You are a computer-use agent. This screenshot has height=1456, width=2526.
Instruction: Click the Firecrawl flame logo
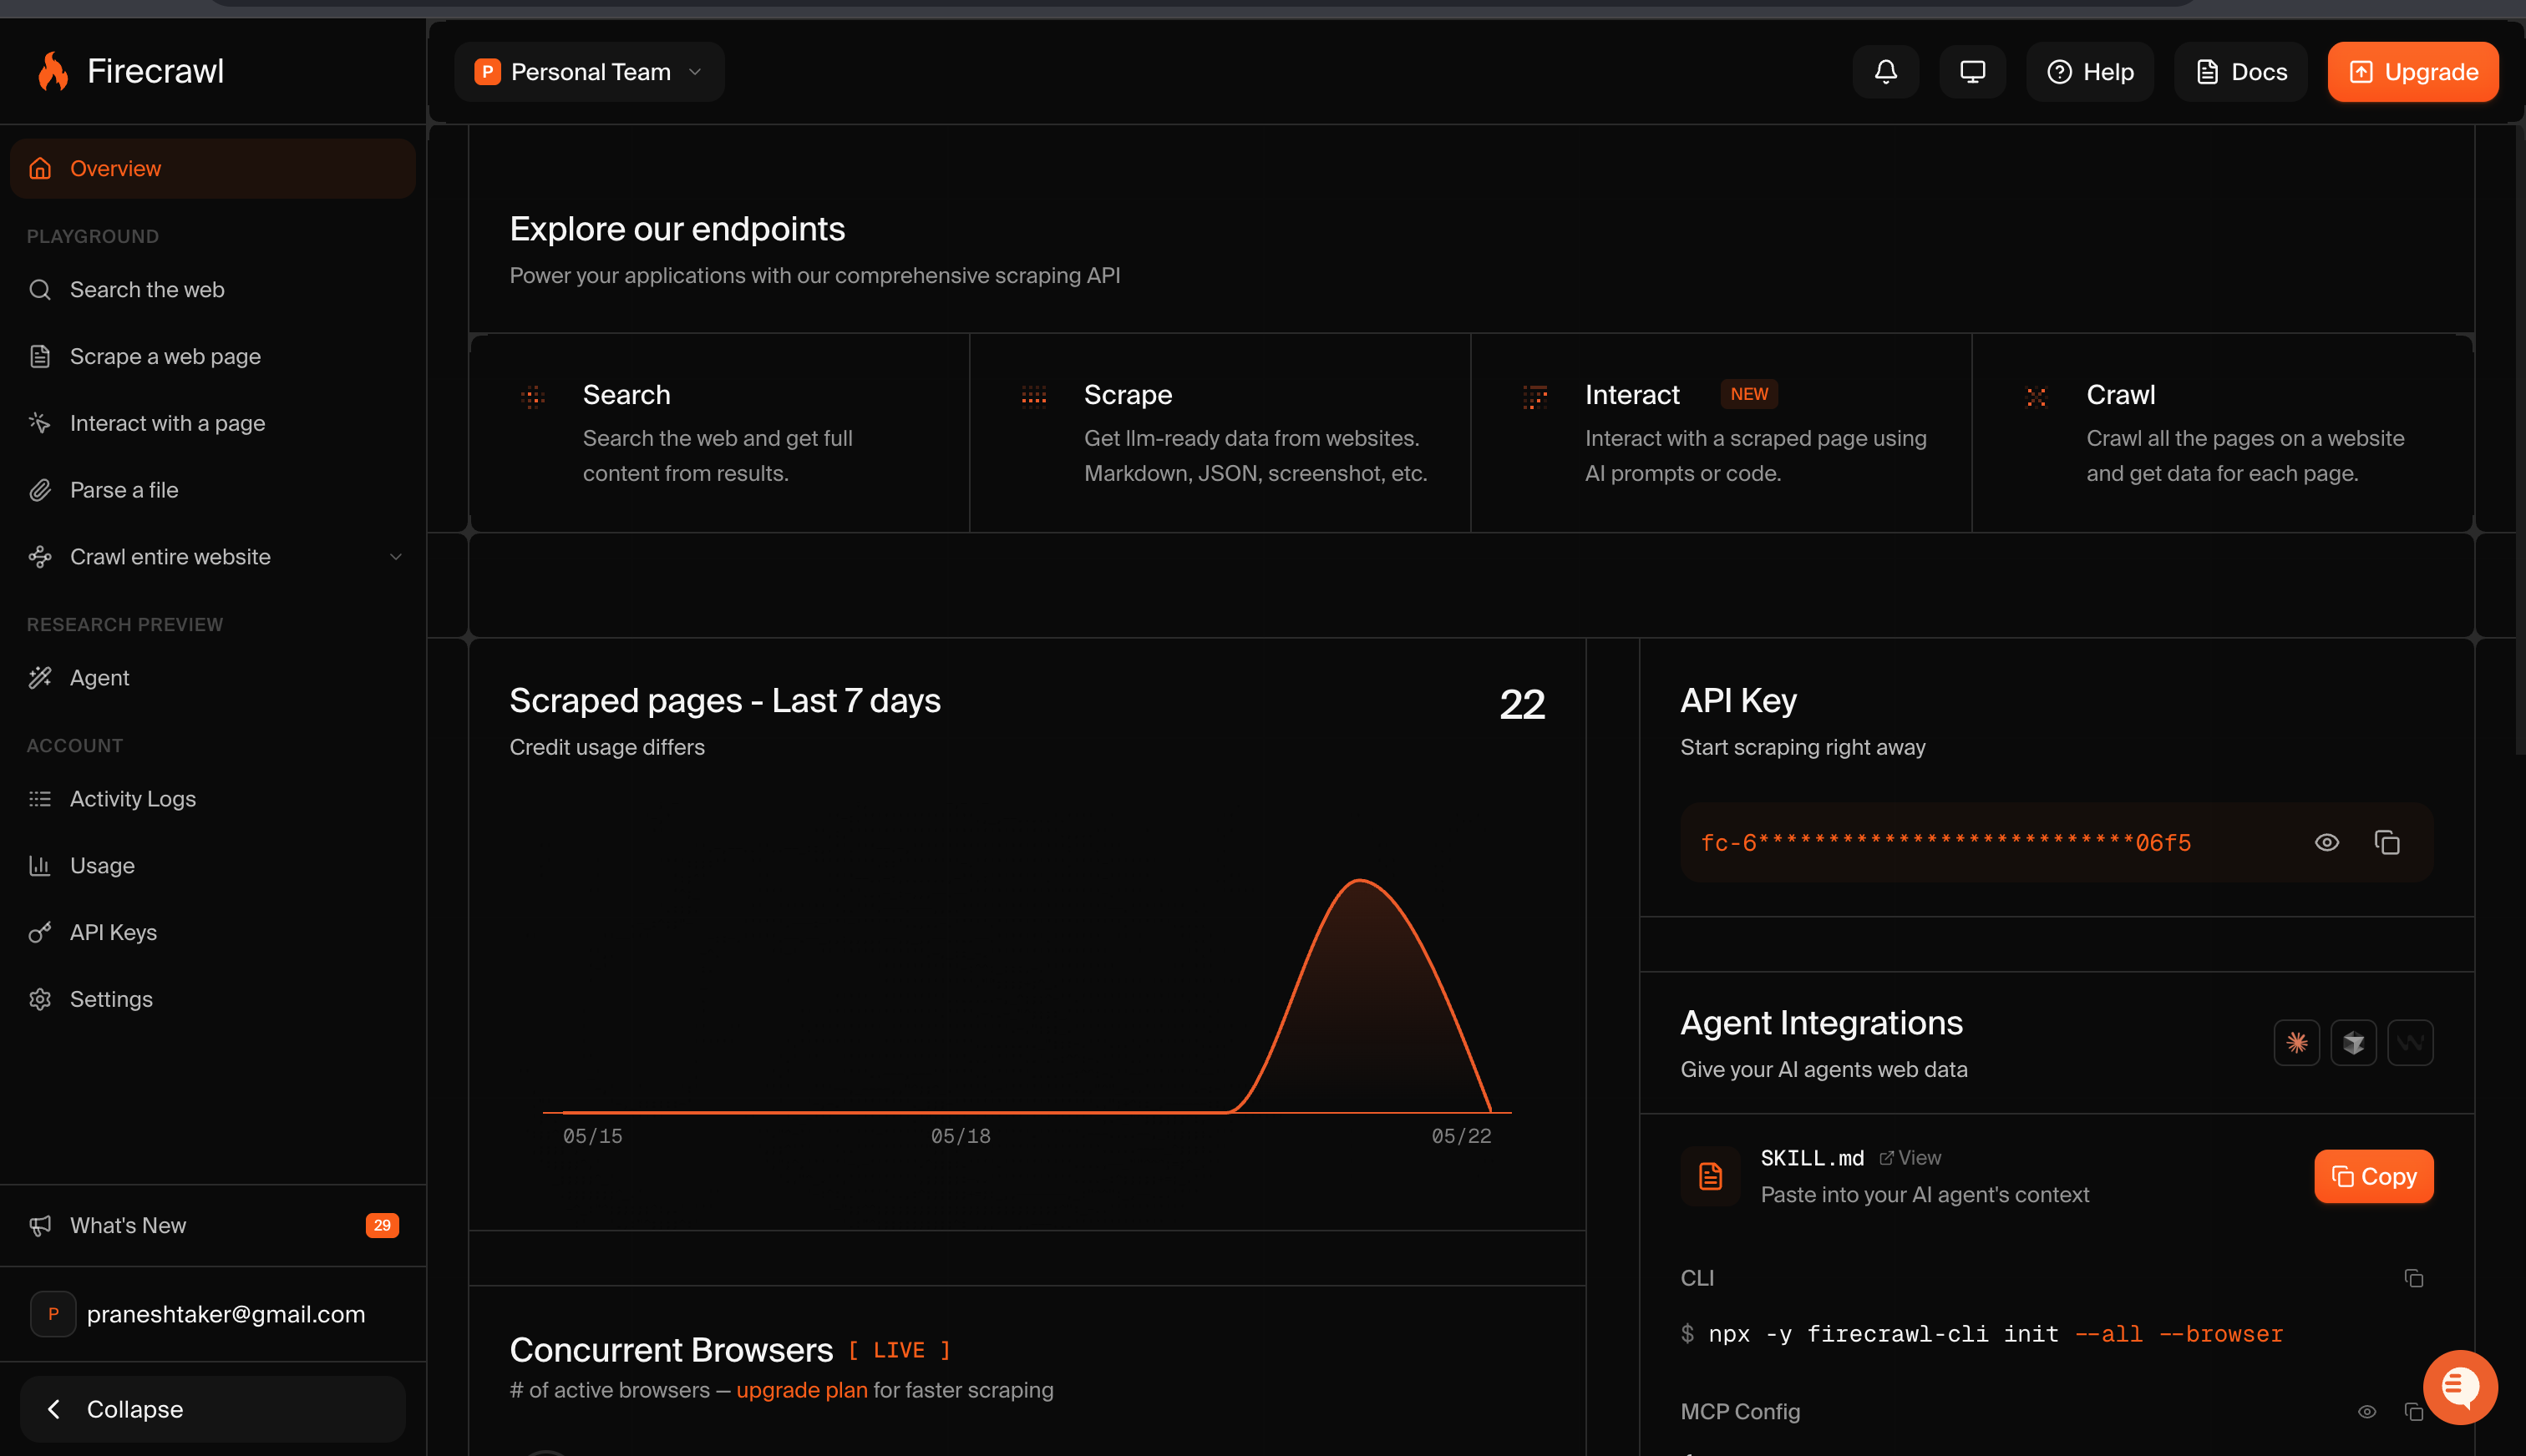point(52,71)
